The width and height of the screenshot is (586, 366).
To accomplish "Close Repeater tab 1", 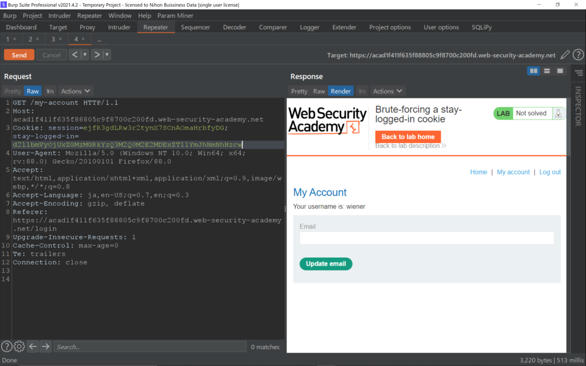I will click(x=15, y=39).
